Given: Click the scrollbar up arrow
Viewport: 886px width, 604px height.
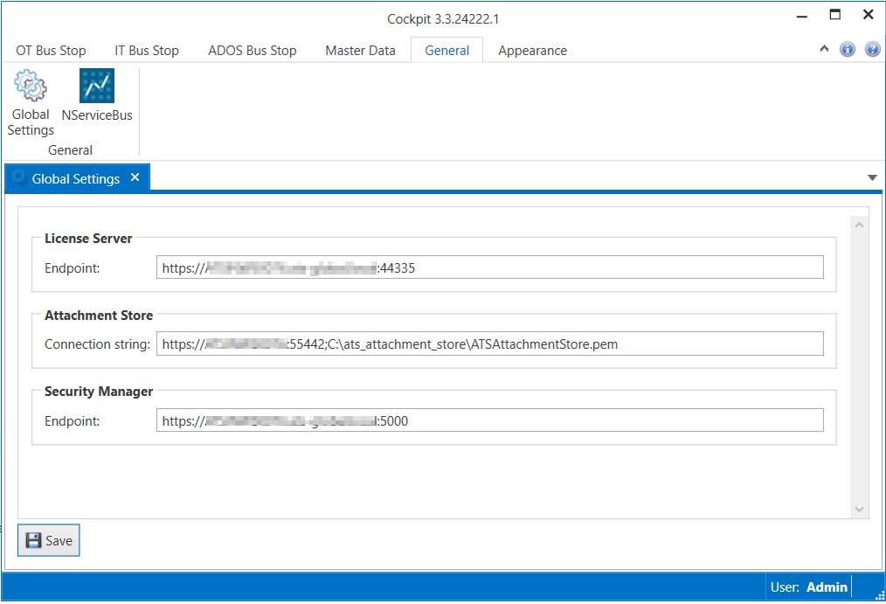Looking at the screenshot, I should click(x=859, y=226).
